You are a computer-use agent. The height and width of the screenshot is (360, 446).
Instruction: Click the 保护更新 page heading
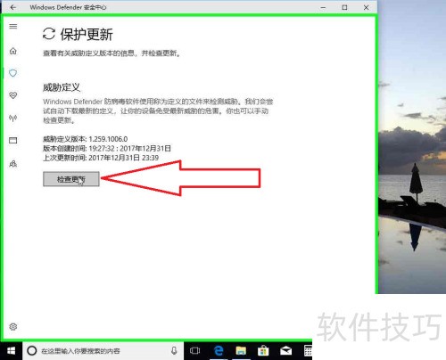click(x=87, y=35)
